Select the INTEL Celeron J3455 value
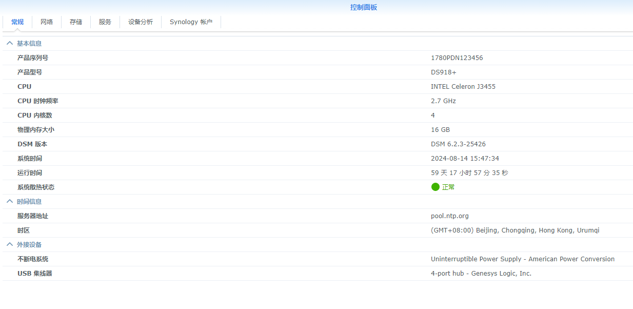 click(463, 87)
